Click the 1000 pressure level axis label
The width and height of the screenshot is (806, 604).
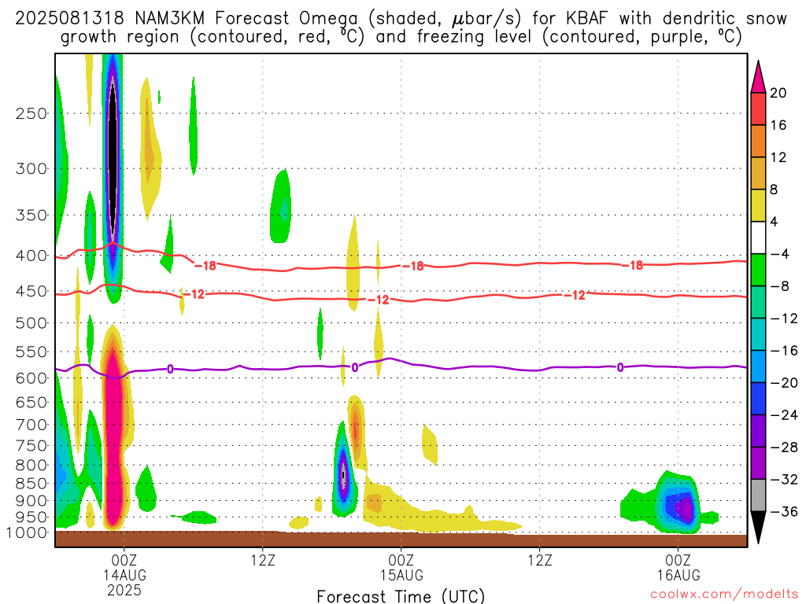pos(27,532)
